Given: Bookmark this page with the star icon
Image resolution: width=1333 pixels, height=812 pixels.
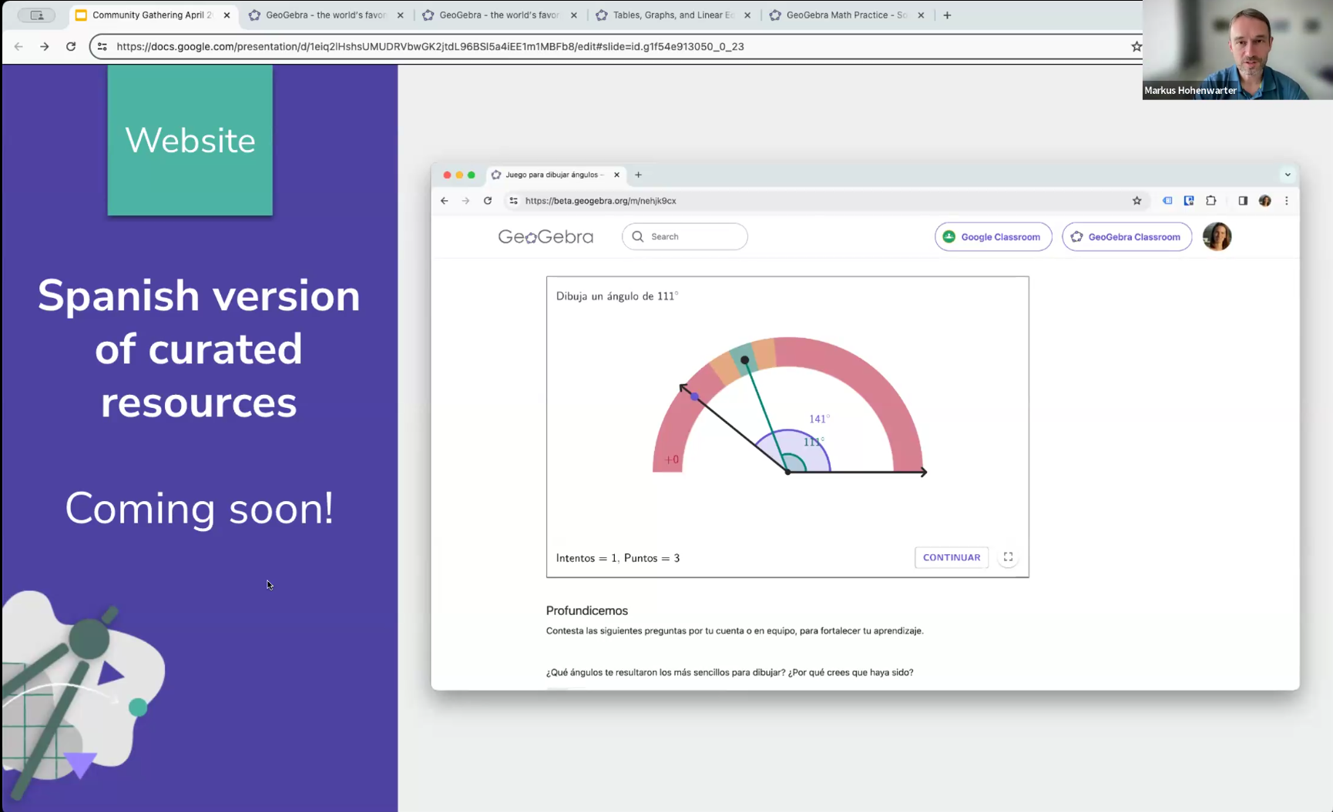Looking at the screenshot, I should click(x=1136, y=46).
